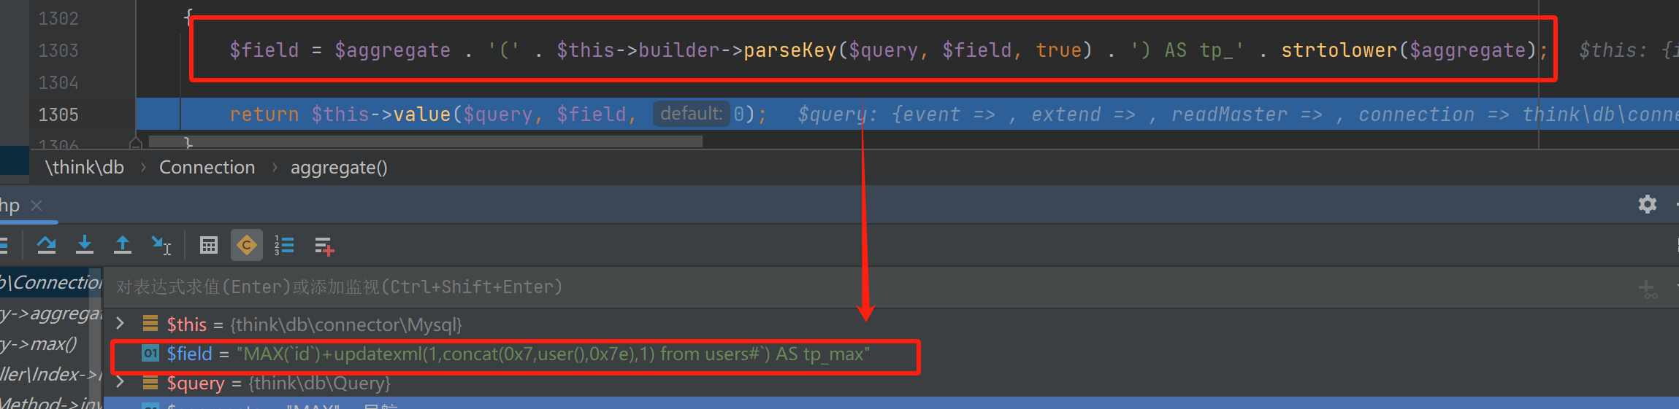The width and height of the screenshot is (1679, 409).
Task: Click the Step Over debugger icon
Action: (47, 245)
